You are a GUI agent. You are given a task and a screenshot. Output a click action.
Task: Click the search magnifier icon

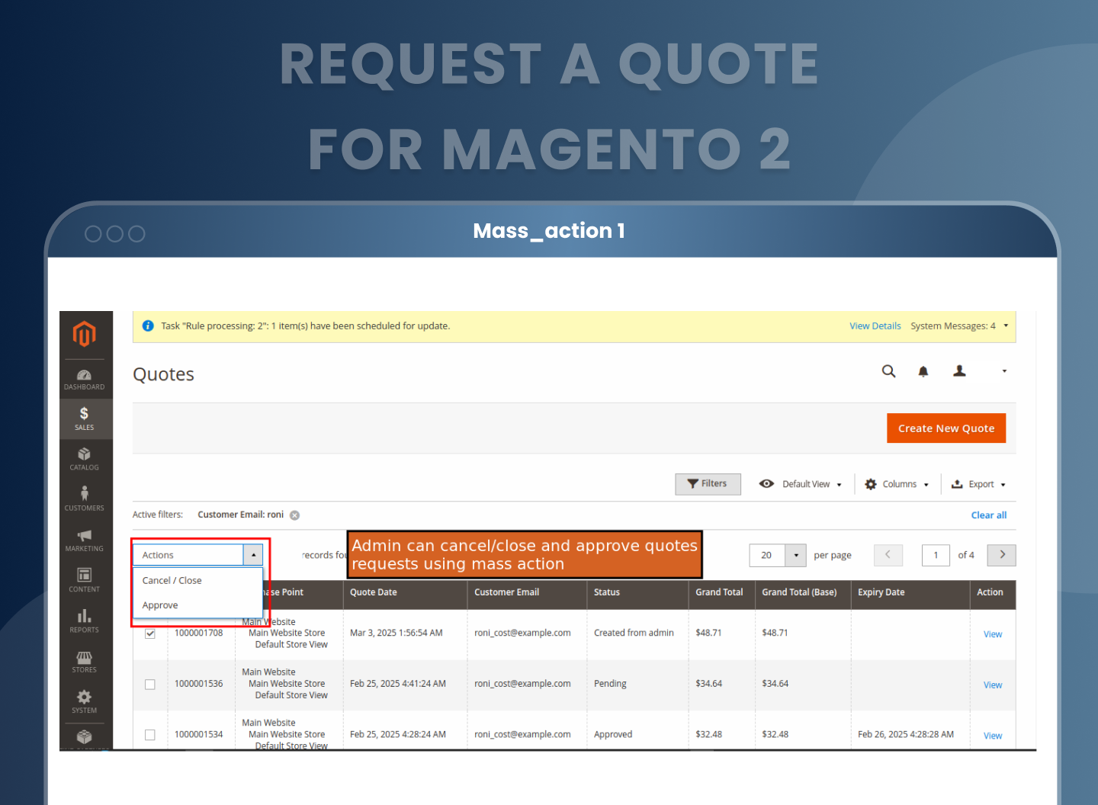[888, 371]
